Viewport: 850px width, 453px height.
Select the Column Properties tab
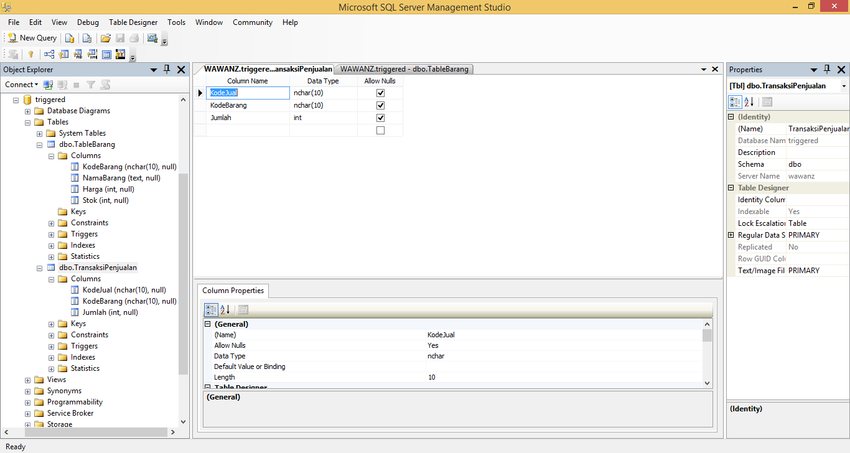click(x=233, y=291)
